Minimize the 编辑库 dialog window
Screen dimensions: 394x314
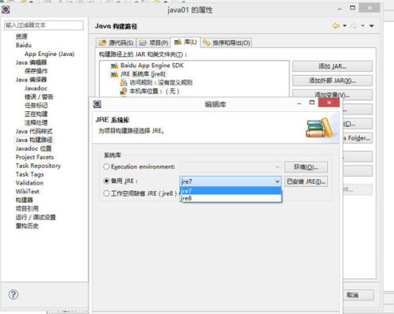point(299,103)
